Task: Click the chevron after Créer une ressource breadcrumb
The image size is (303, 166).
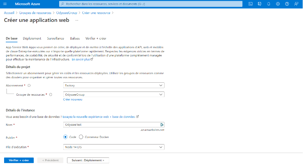Action: [113, 13]
